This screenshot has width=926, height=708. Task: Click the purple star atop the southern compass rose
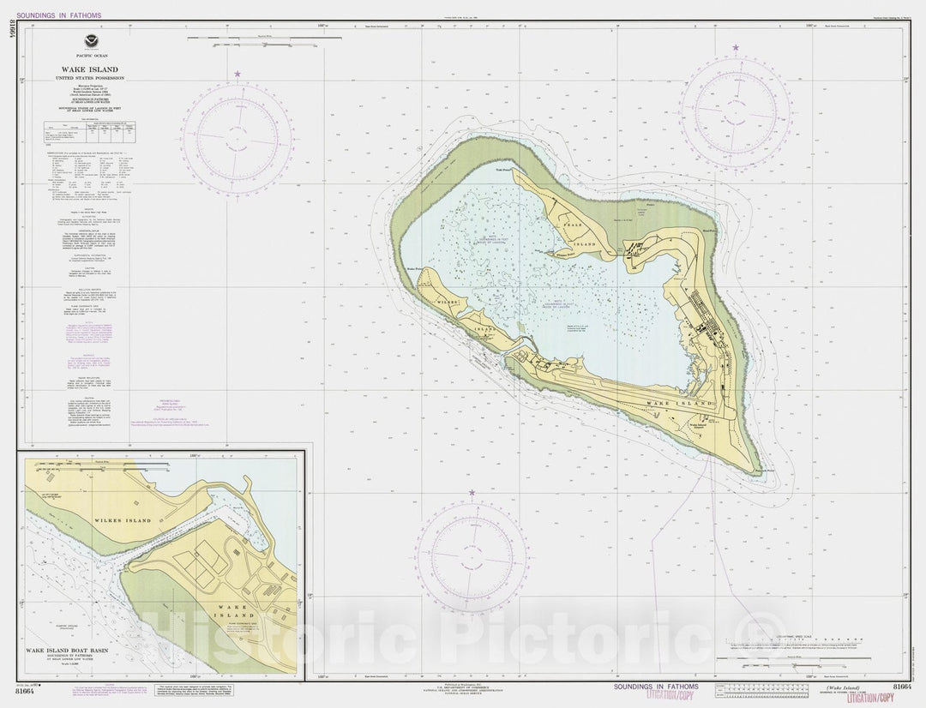[472, 494]
